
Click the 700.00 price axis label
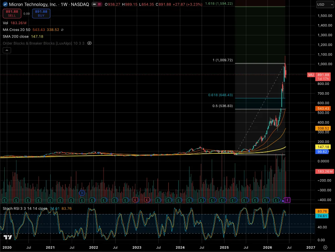(323, 93)
